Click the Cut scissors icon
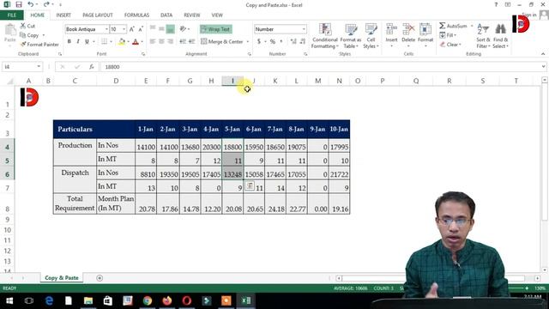This screenshot has height=309, width=549. click(23, 26)
